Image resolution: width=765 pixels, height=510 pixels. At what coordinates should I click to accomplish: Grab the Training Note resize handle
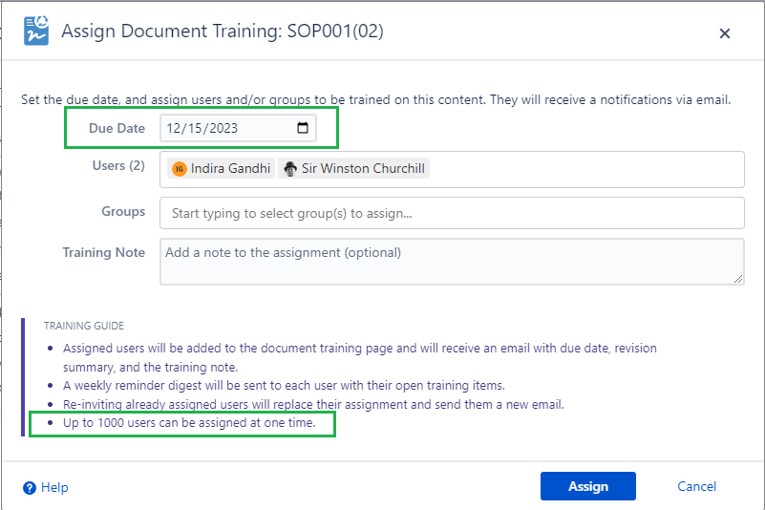tap(738, 278)
